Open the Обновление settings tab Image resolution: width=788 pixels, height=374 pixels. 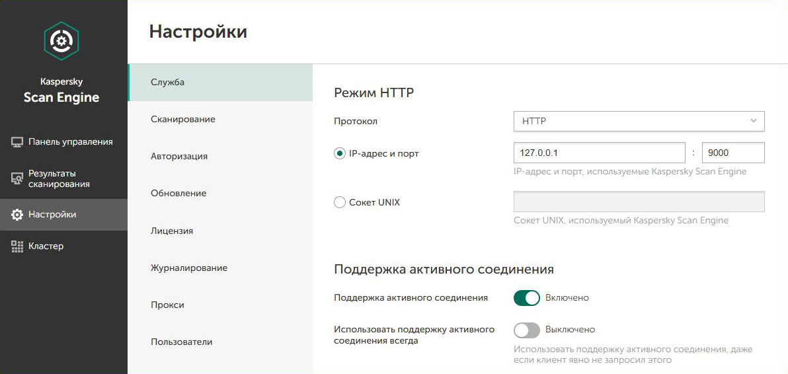[x=220, y=193]
